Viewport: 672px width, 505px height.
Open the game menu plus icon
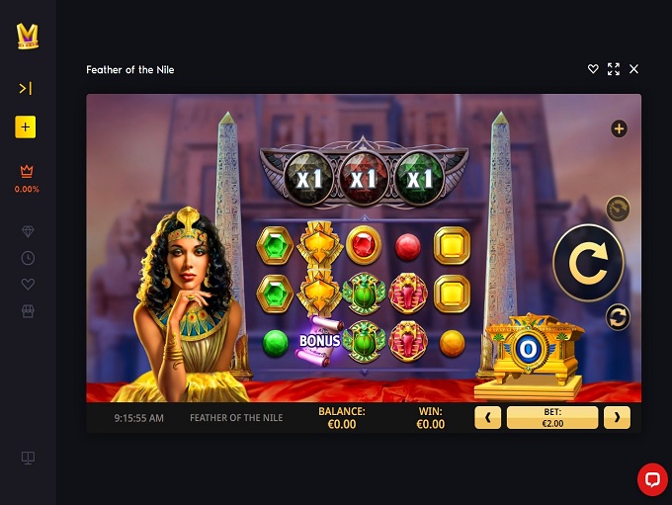[x=619, y=128]
